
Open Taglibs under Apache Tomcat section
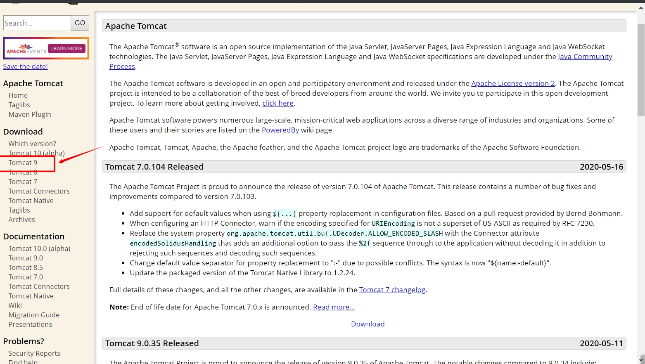(x=19, y=105)
